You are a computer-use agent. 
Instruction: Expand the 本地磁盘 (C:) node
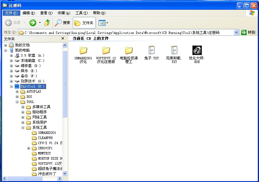tap(12, 61)
